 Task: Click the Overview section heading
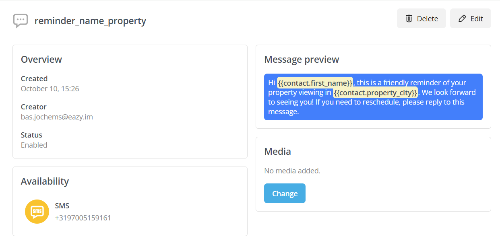tap(41, 60)
